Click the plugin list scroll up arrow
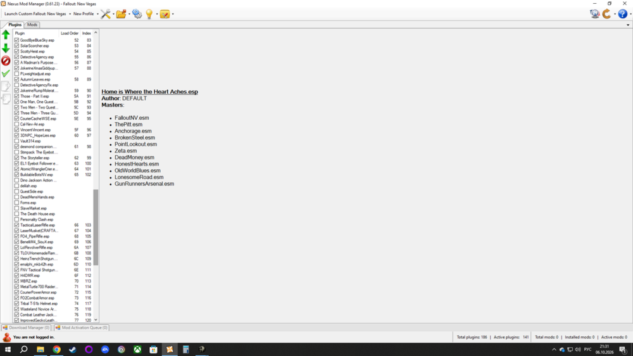 (96, 33)
